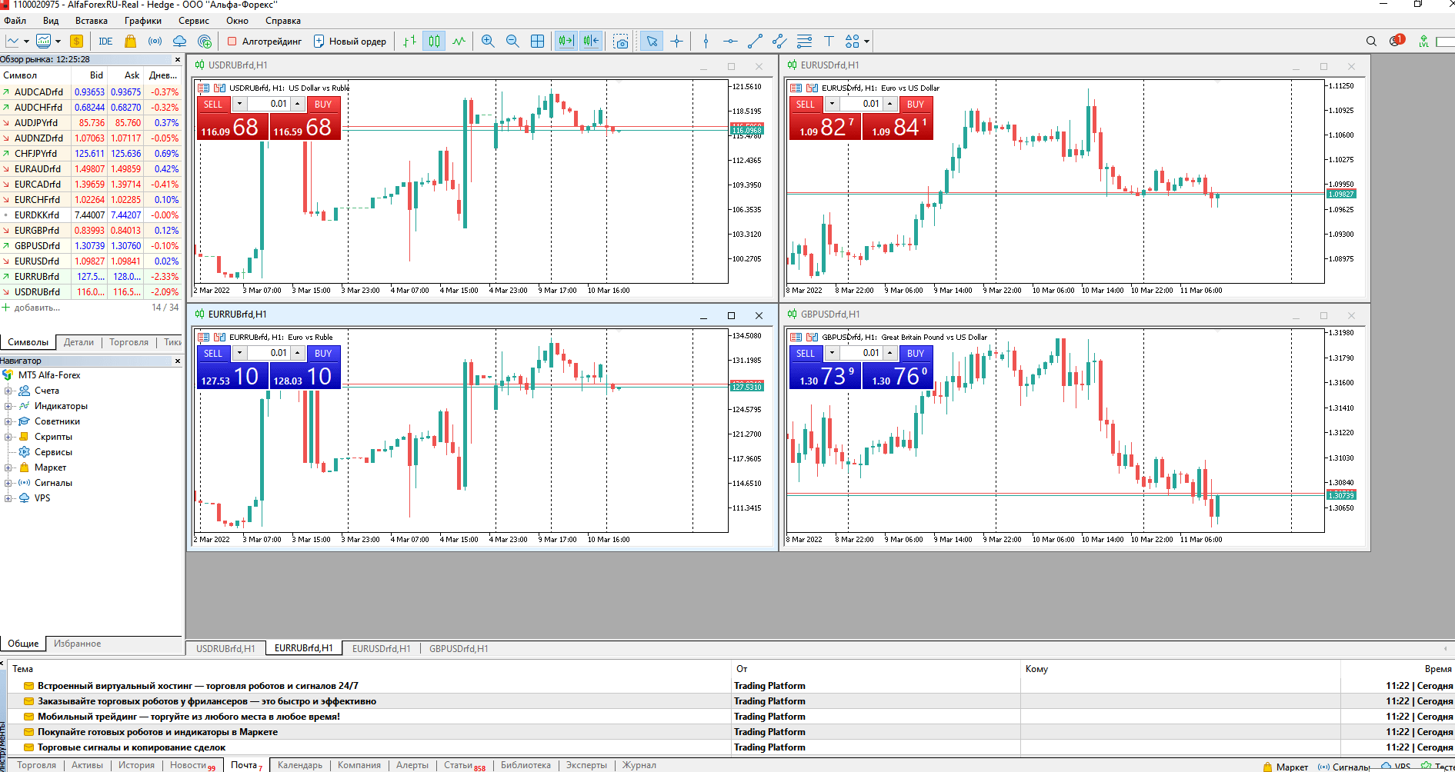Take a chart screenshot with camera icon
1455x772 pixels.
[x=621, y=42]
